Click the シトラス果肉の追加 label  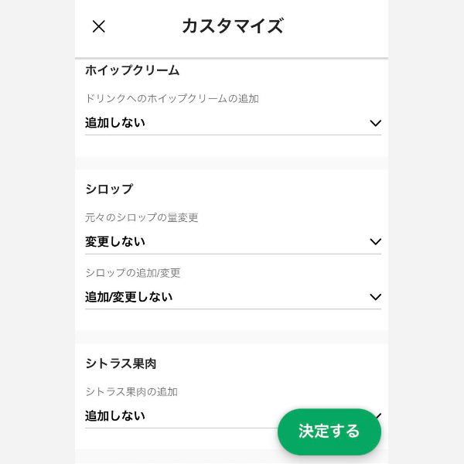pos(131,392)
